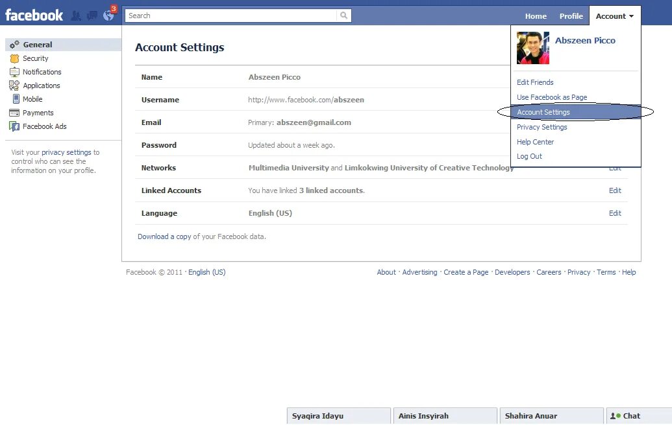Go to Profile in top bar

pyautogui.click(x=571, y=16)
